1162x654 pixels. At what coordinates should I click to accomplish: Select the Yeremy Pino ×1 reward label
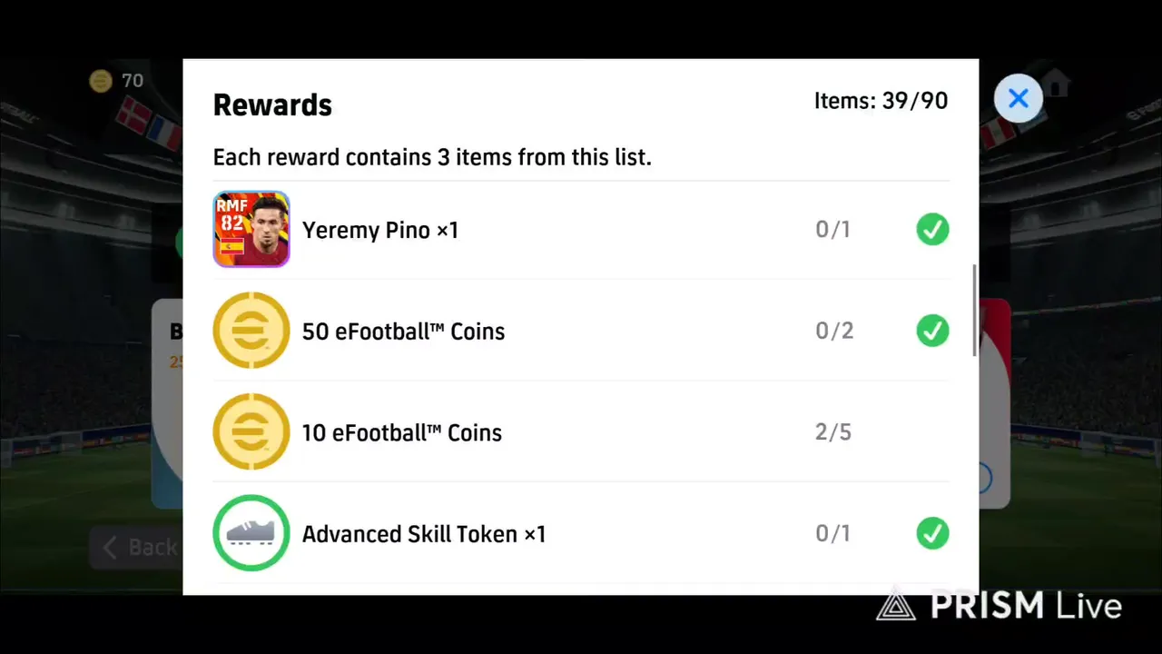tap(380, 230)
